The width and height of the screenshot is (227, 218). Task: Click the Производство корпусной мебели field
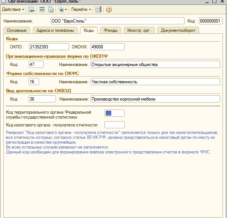[x=155, y=99]
